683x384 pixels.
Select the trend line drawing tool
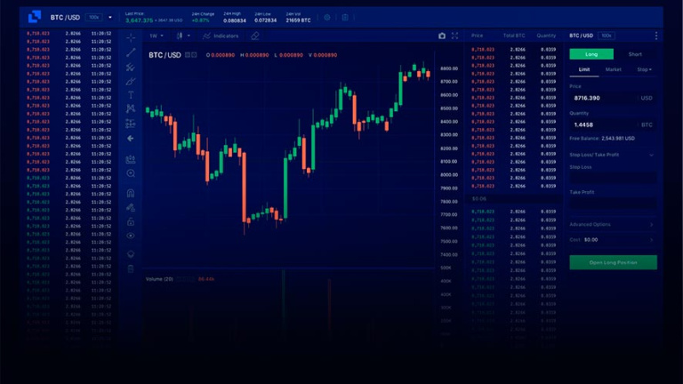131,52
